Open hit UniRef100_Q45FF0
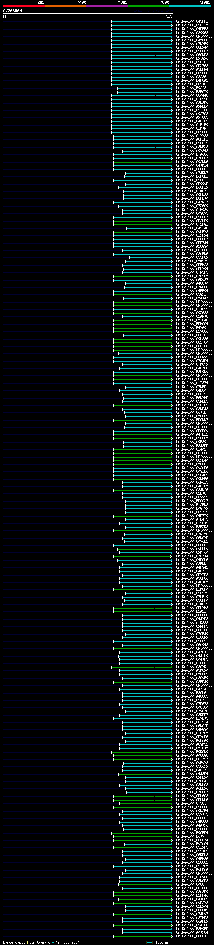Screen dimensions: 214x945 [x=192, y=40]
